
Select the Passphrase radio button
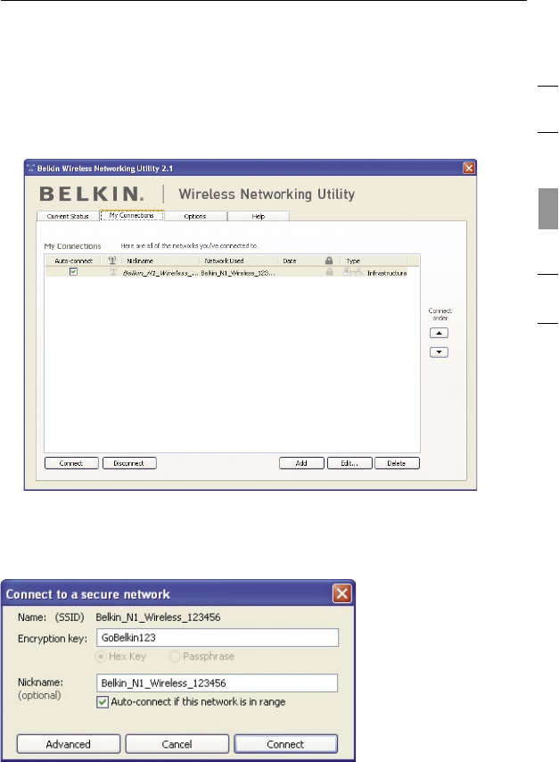(x=175, y=657)
